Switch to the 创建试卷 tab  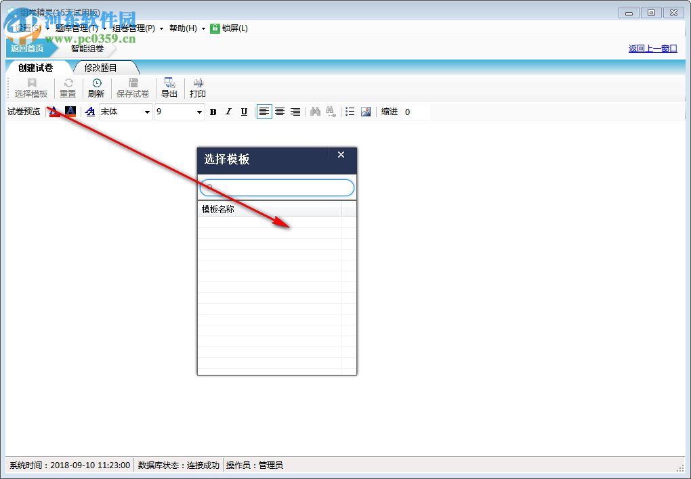pos(36,68)
